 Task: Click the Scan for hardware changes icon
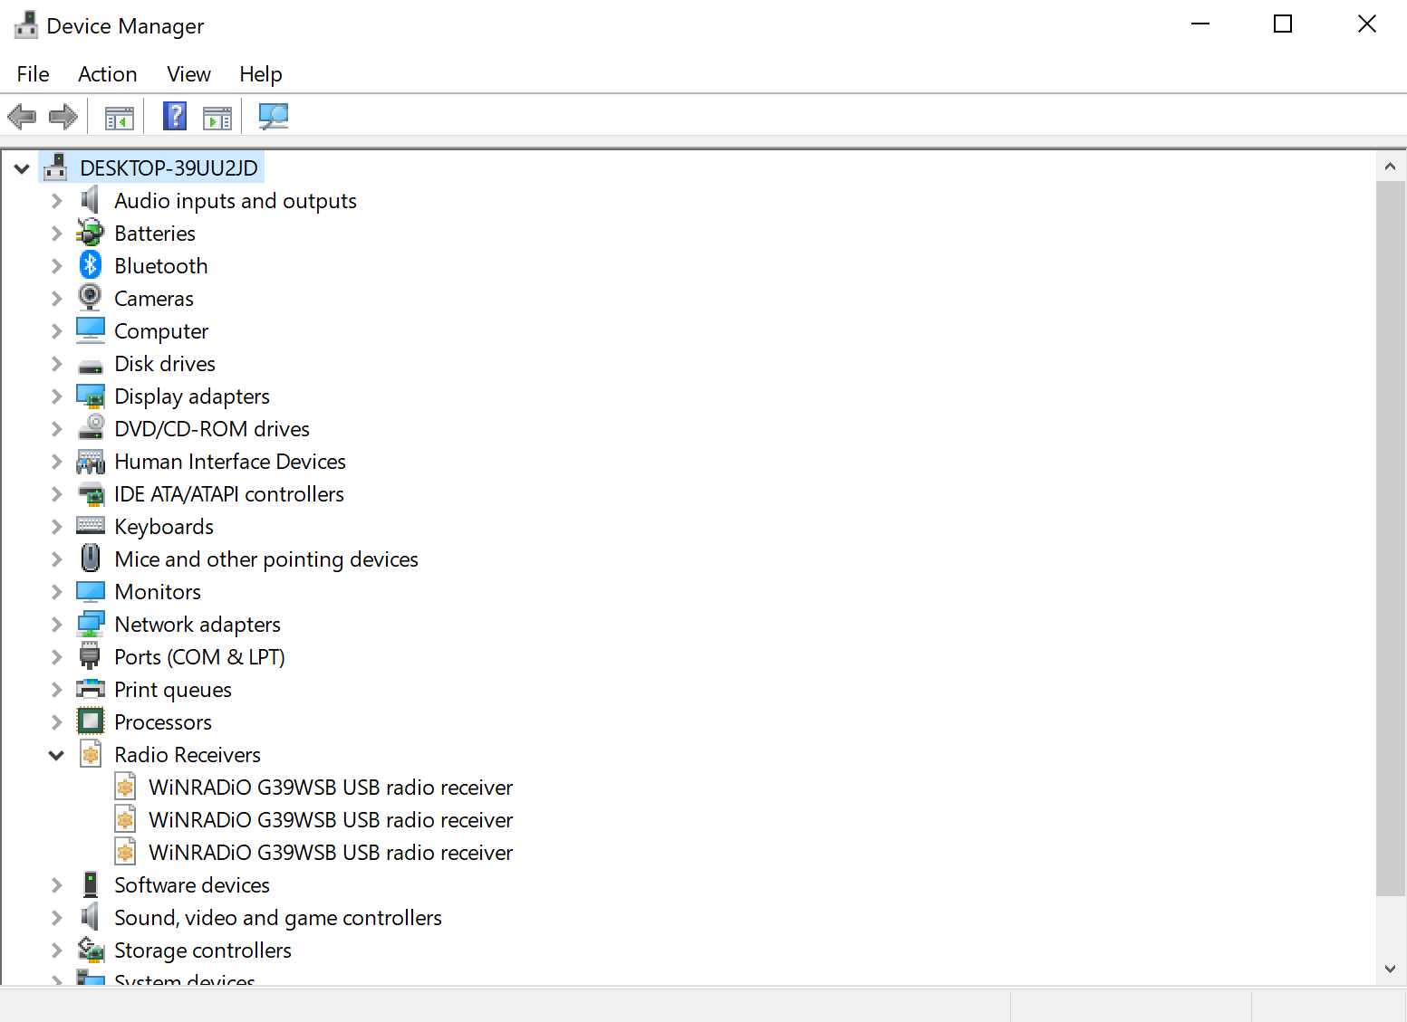pos(274,116)
